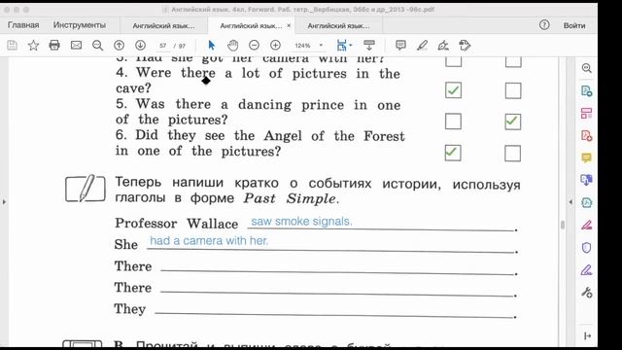Select the highlighter pen tool
This screenshot has width=622, height=350.
pyautogui.click(x=422, y=46)
